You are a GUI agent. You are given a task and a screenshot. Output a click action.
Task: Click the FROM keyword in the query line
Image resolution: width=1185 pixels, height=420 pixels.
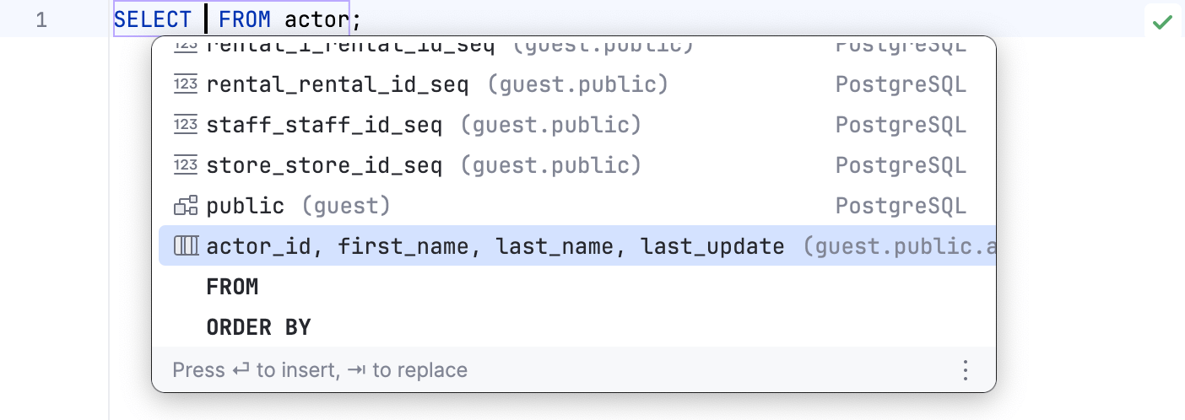pyautogui.click(x=245, y=19)
